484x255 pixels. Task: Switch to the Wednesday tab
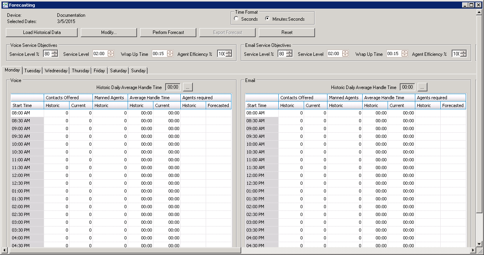(x=56, y=71)
